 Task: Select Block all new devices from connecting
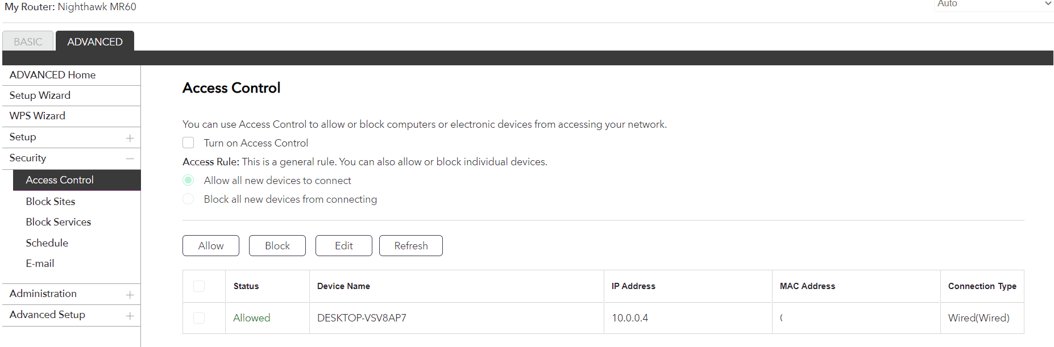point(188,199)
